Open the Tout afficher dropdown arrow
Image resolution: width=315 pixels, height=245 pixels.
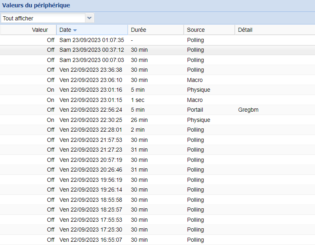(x=89, y=18)
